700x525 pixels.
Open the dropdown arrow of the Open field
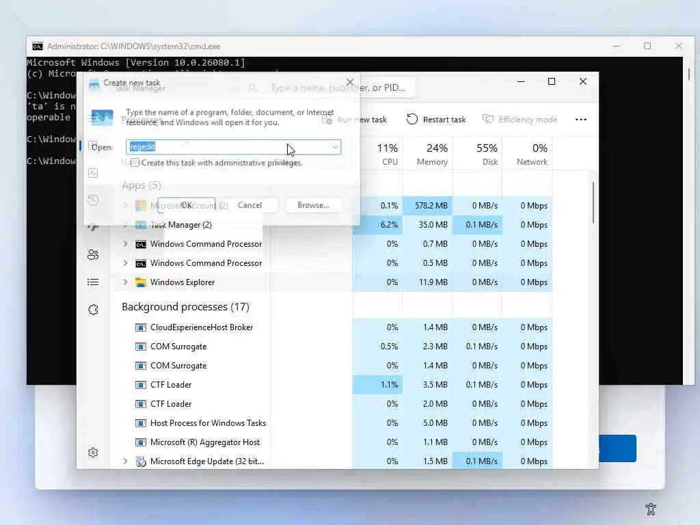point(335,148)
